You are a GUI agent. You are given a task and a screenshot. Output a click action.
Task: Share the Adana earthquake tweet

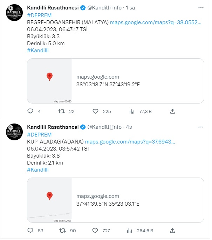point(172,231)
